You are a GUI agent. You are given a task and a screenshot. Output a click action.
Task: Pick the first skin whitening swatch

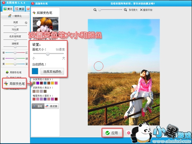[34, 91]
